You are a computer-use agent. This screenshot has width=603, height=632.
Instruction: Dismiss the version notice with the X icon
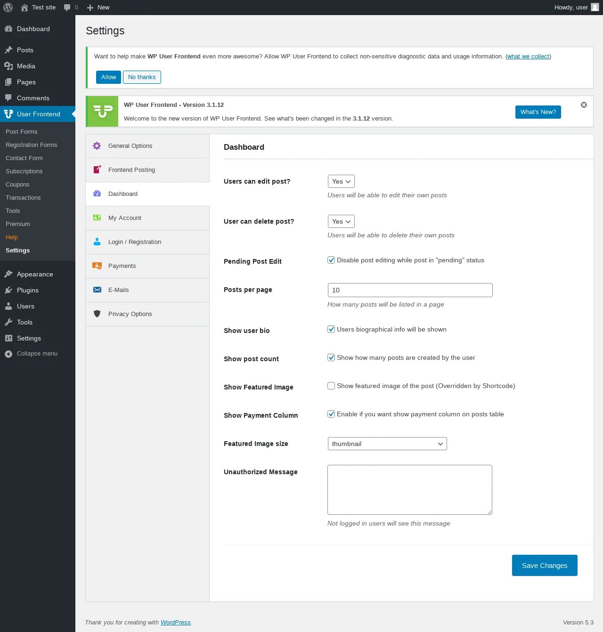click(584, 105)
